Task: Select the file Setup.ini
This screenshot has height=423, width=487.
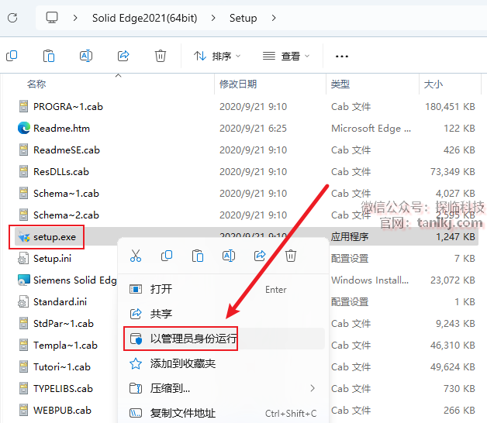Action: [52, 259]
